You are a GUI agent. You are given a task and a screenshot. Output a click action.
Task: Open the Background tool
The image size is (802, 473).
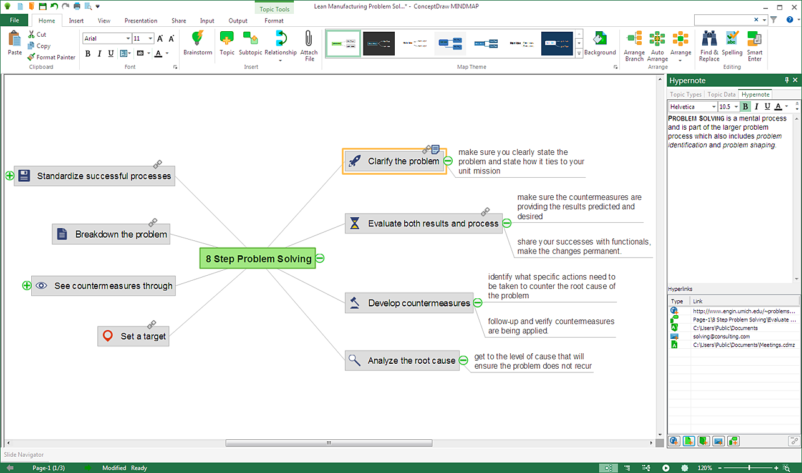600,39
